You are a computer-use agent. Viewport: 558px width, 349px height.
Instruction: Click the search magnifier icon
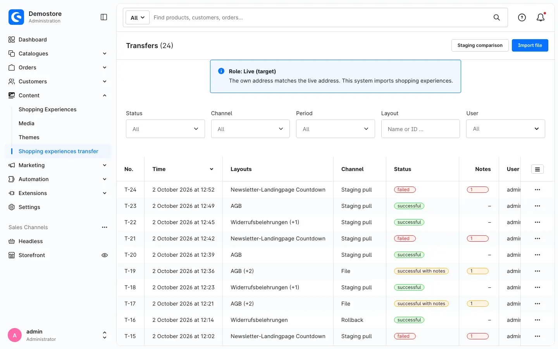click(497, 17)
